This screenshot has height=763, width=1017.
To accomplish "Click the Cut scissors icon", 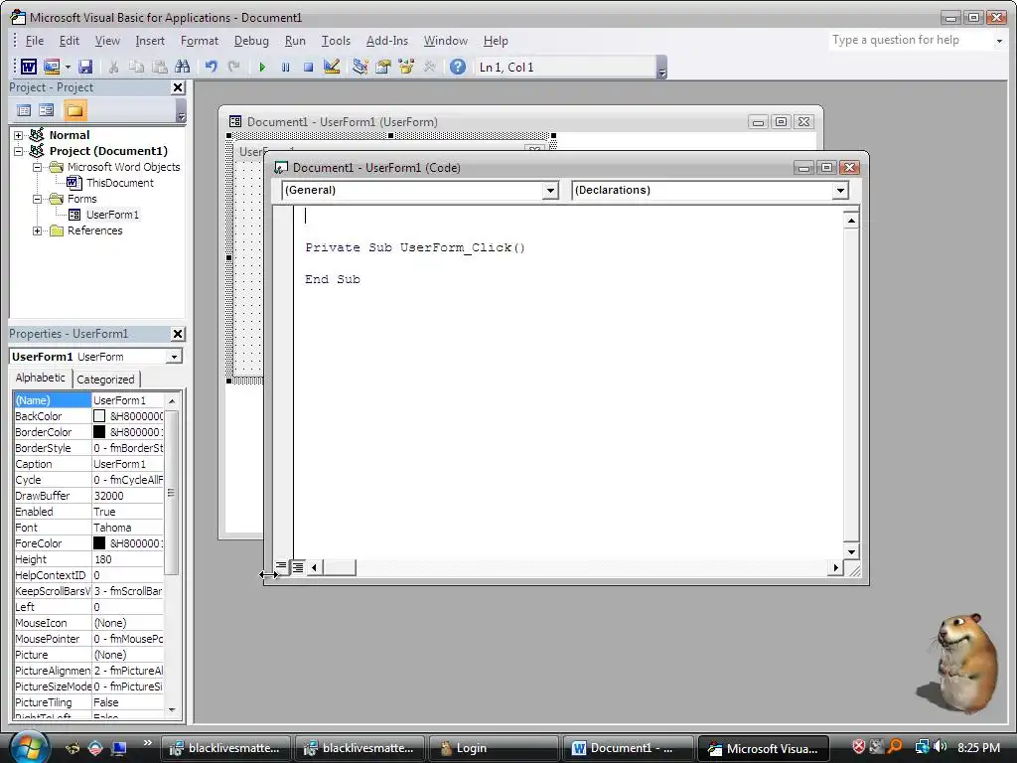I will pos(113,67).
